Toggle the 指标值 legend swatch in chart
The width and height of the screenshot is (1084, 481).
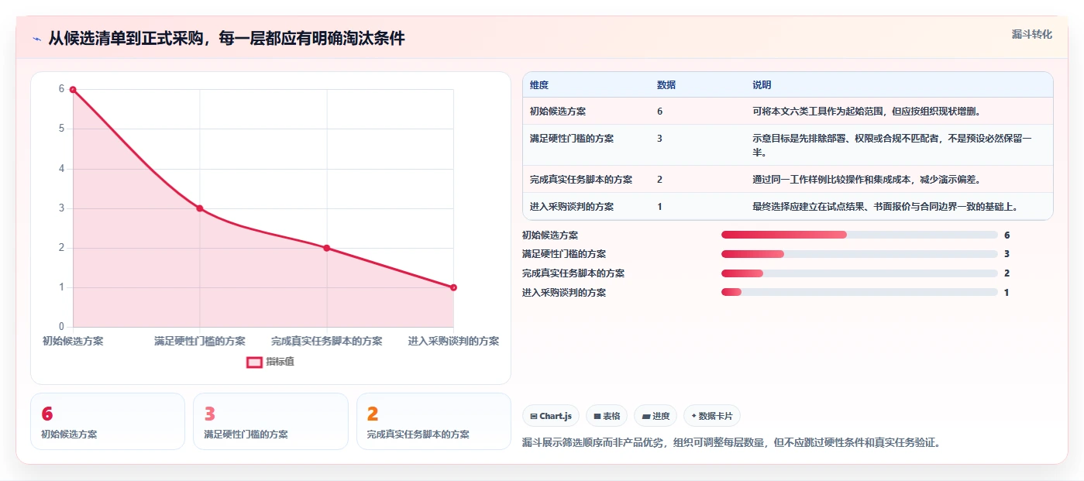pyautogui.click(x=254, y=362)
